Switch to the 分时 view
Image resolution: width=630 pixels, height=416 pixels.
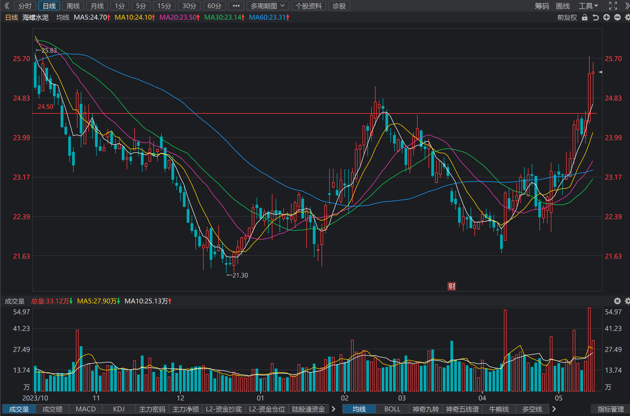pos(25,6)
